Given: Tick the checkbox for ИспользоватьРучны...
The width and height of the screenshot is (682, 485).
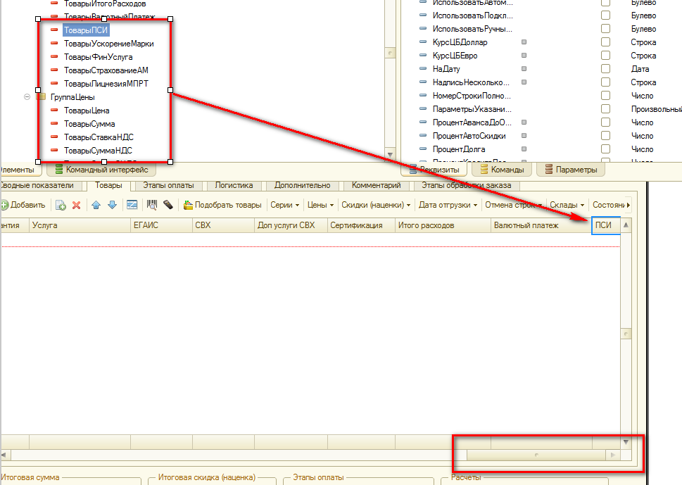Looking at the screenshot, I should point(605,29).
